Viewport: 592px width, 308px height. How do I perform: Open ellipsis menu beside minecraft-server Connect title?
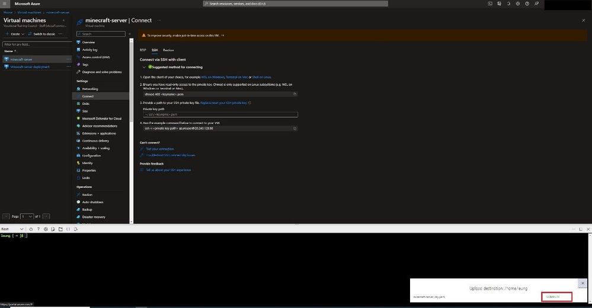(159, 20)
